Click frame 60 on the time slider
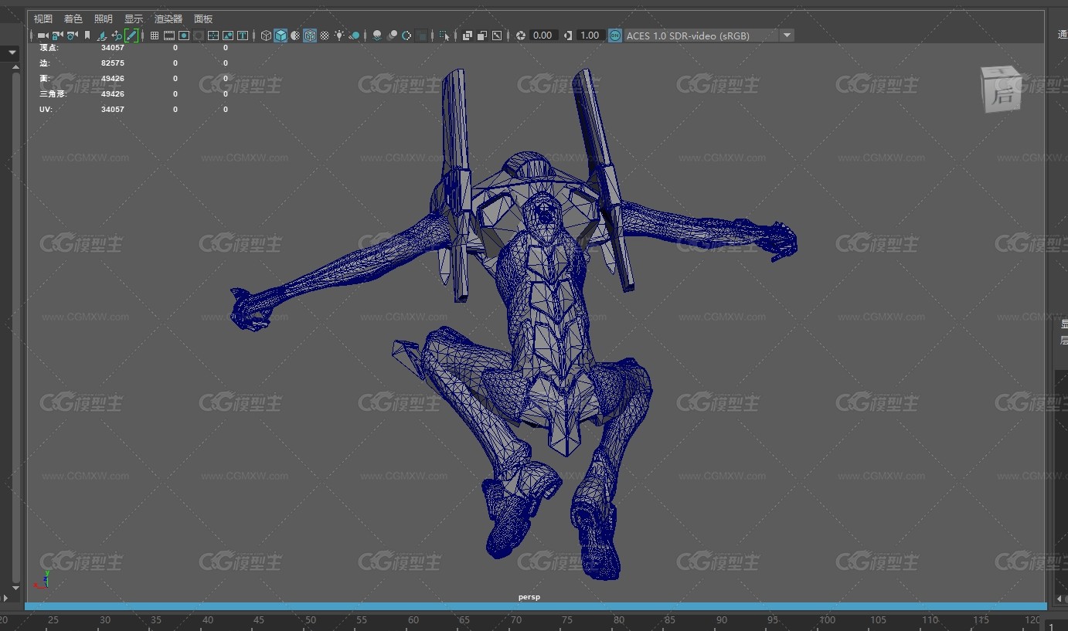The image size is (1068, 631). point(413,620)
